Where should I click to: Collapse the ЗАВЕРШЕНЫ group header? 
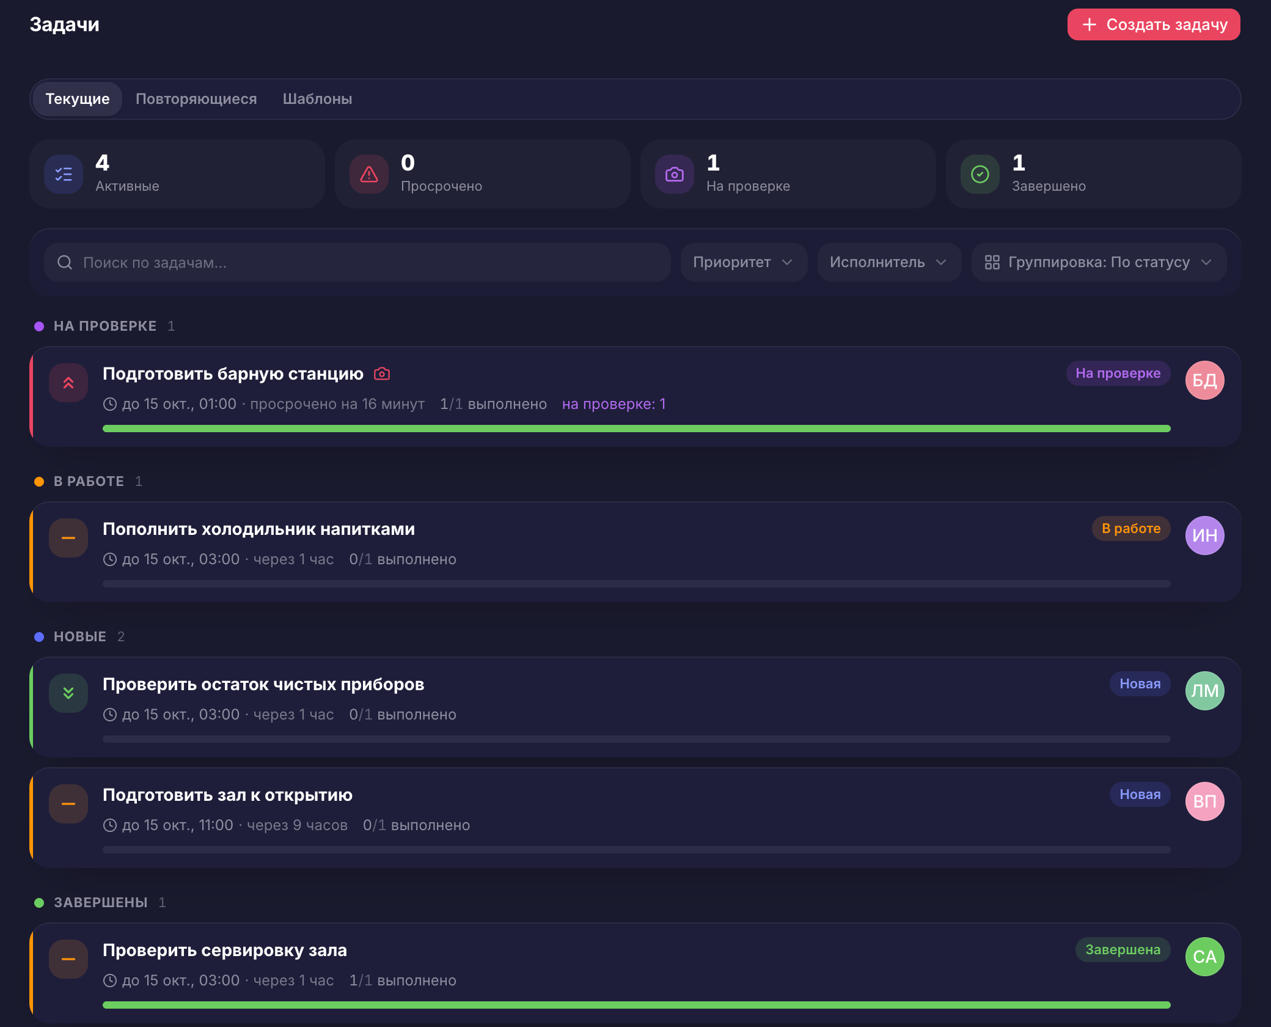[x=100, y=902]
